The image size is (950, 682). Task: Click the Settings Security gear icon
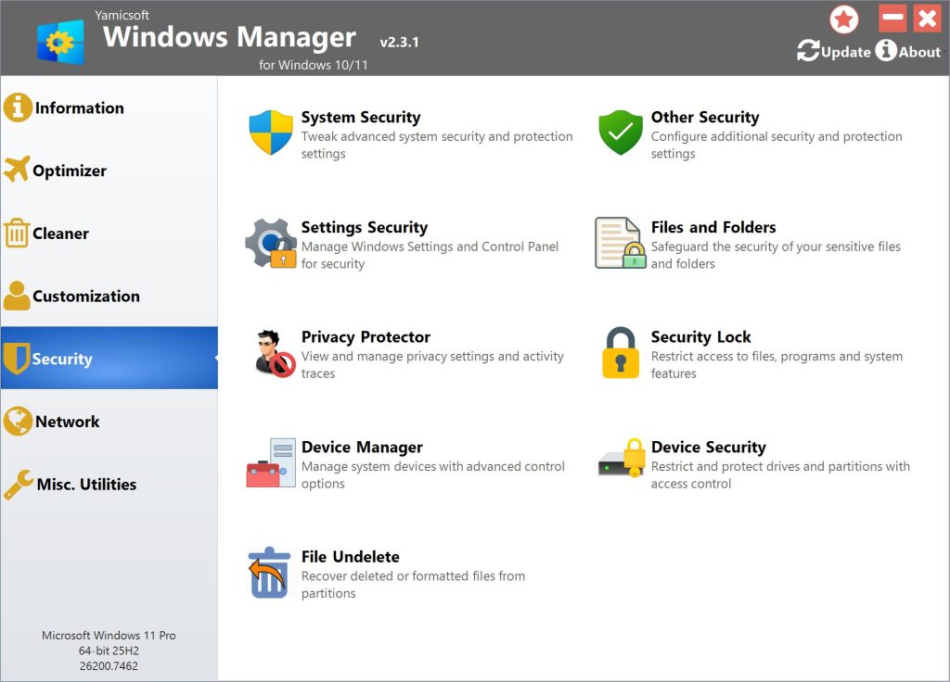click(x=271, y=244)
